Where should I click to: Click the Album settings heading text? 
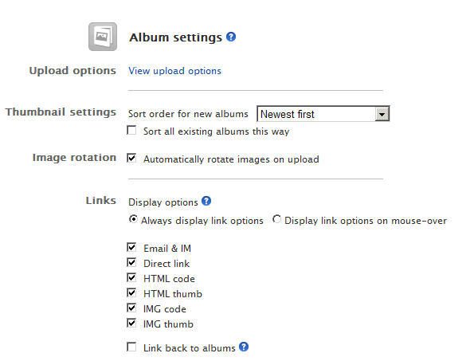(175, 37)
